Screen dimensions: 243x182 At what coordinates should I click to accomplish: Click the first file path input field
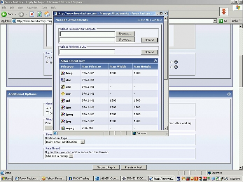point(87,34)
